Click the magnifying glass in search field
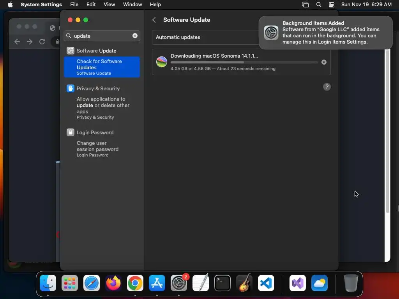 69,36
